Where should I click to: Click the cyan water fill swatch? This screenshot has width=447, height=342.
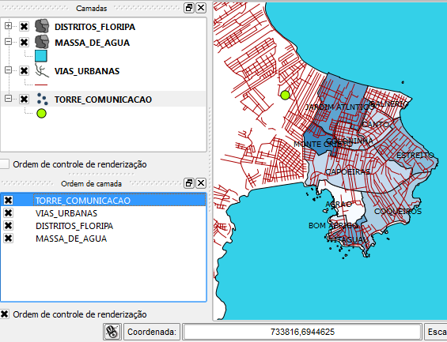pos(41,56)
